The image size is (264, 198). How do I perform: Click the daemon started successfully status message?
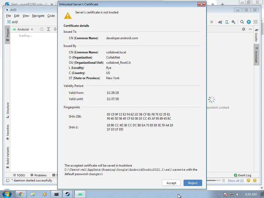[x=32, y=180]
